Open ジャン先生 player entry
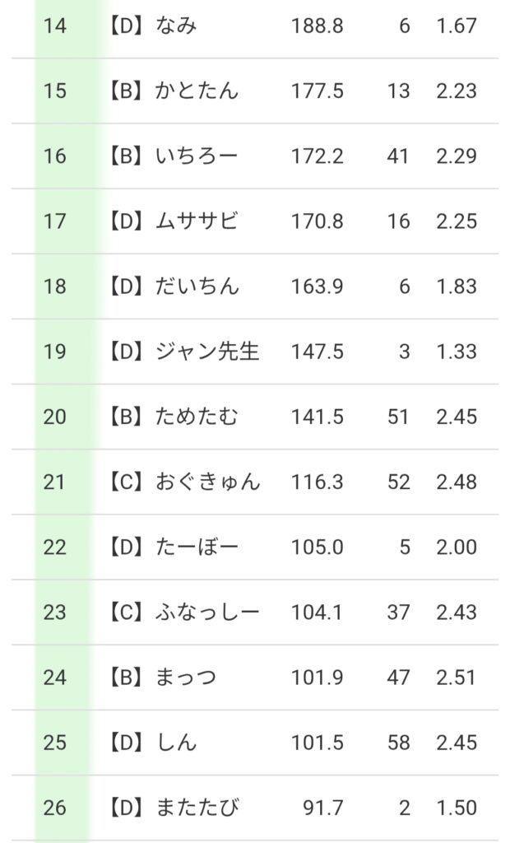This screenshot has height=843, width=510. (207, 352)
